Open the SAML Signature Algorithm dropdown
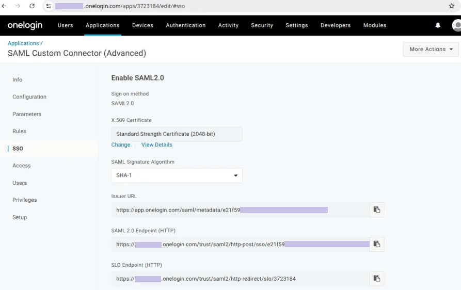461x290 pixels. click(x=177, y=175)
